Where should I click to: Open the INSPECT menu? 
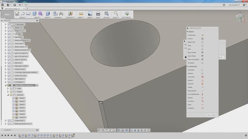[81, 17]
